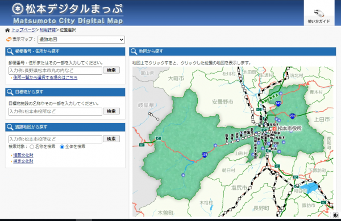Focus the postal code/address input field
The width and height of the screenshot is (341, 221).
[x=55, y=70]
